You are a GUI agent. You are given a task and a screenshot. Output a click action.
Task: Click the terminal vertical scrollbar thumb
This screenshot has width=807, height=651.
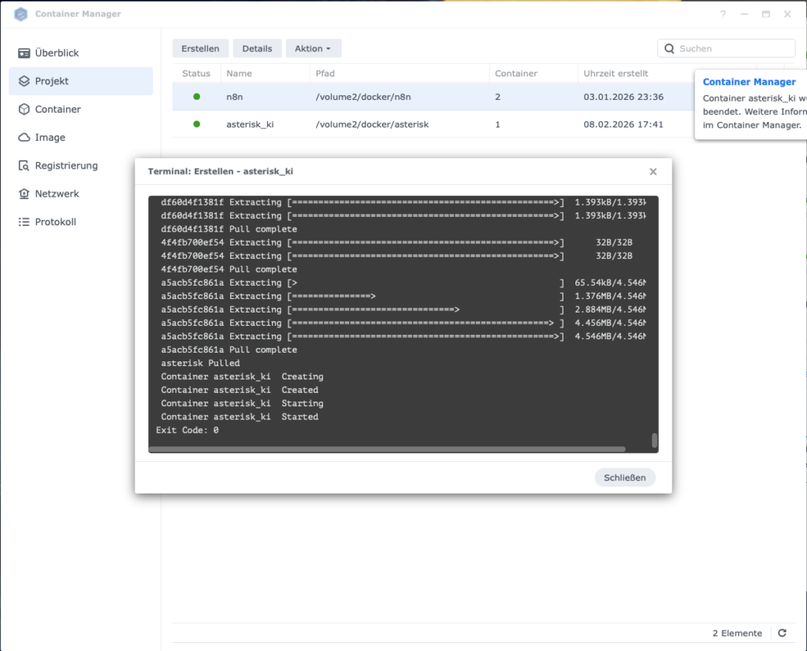(654, 440)
